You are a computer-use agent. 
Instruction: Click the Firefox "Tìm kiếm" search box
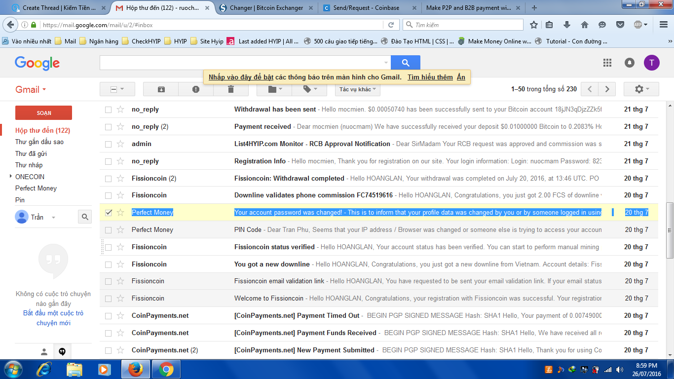(x=463, y=25)
